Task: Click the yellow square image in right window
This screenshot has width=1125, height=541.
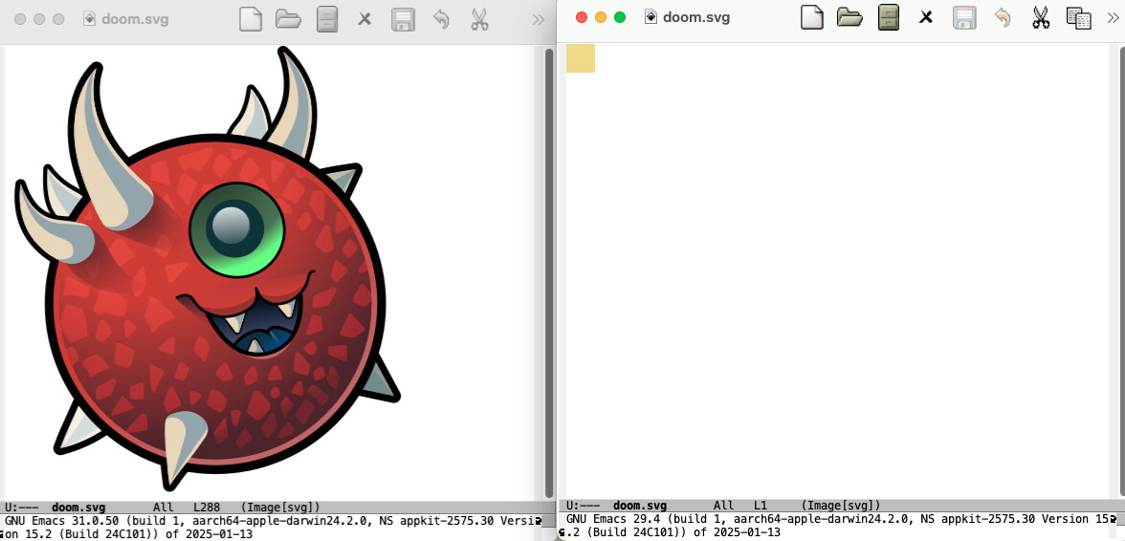Action: click(x=581, y=58)
